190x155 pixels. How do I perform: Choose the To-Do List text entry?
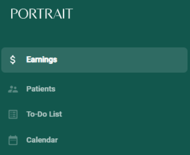[x=44, y=114]
